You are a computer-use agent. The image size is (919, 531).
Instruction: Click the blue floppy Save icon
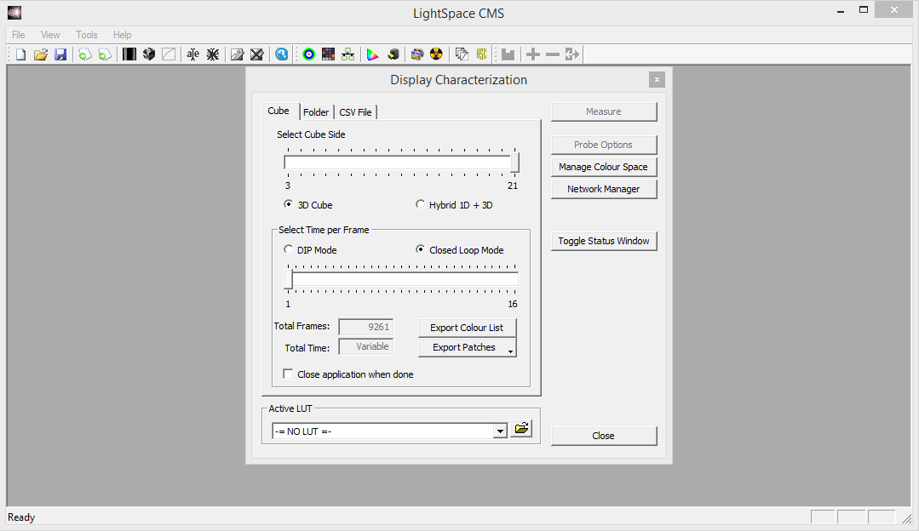tap(60, 54)
